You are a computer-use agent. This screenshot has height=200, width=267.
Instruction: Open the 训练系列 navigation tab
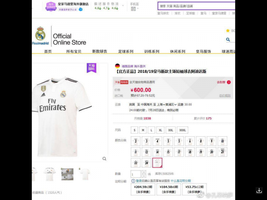click(151, 51)
